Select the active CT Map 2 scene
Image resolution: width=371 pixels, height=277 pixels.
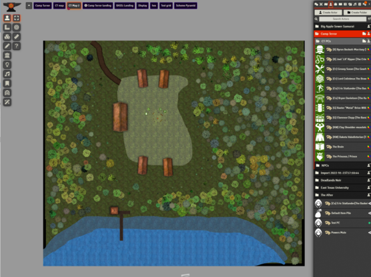74,5
